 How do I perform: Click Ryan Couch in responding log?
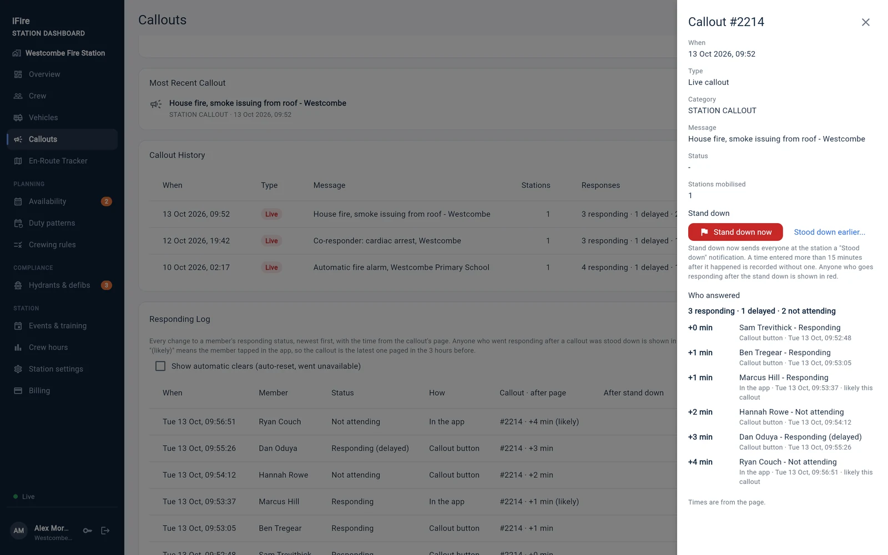point(280,422)
